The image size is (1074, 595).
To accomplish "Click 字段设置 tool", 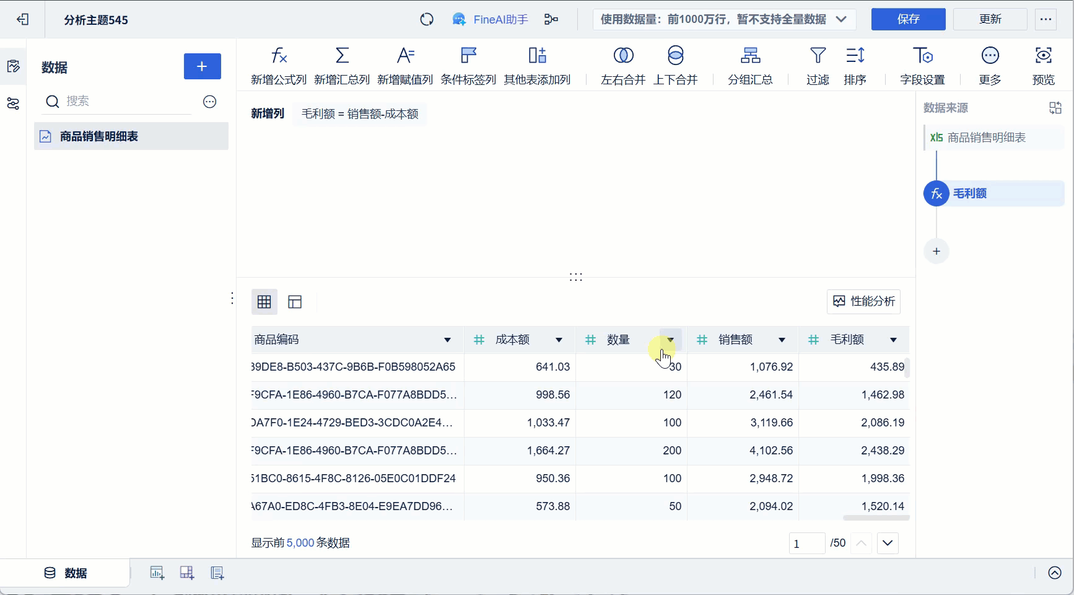I will pyautogui.click(x=922, y=66).
